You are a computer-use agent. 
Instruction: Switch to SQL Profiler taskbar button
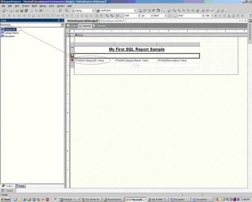point(158,199)
